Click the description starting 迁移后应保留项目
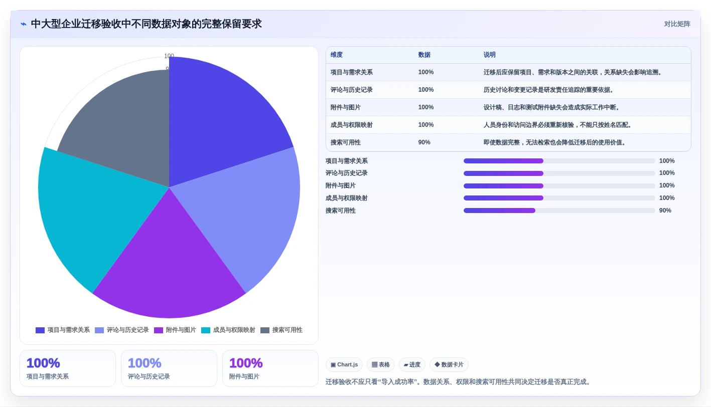 pyautogui.click(x=574, y=72)
